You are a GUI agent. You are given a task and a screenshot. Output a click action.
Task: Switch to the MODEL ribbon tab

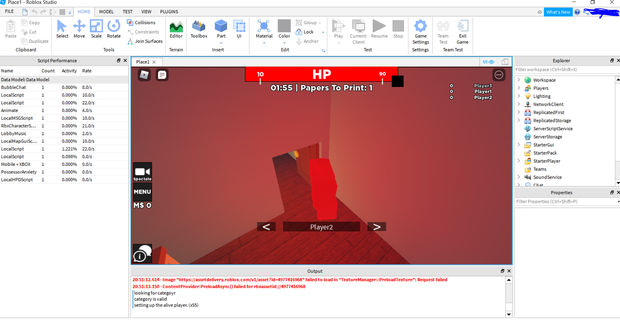(x=106, y=12)
